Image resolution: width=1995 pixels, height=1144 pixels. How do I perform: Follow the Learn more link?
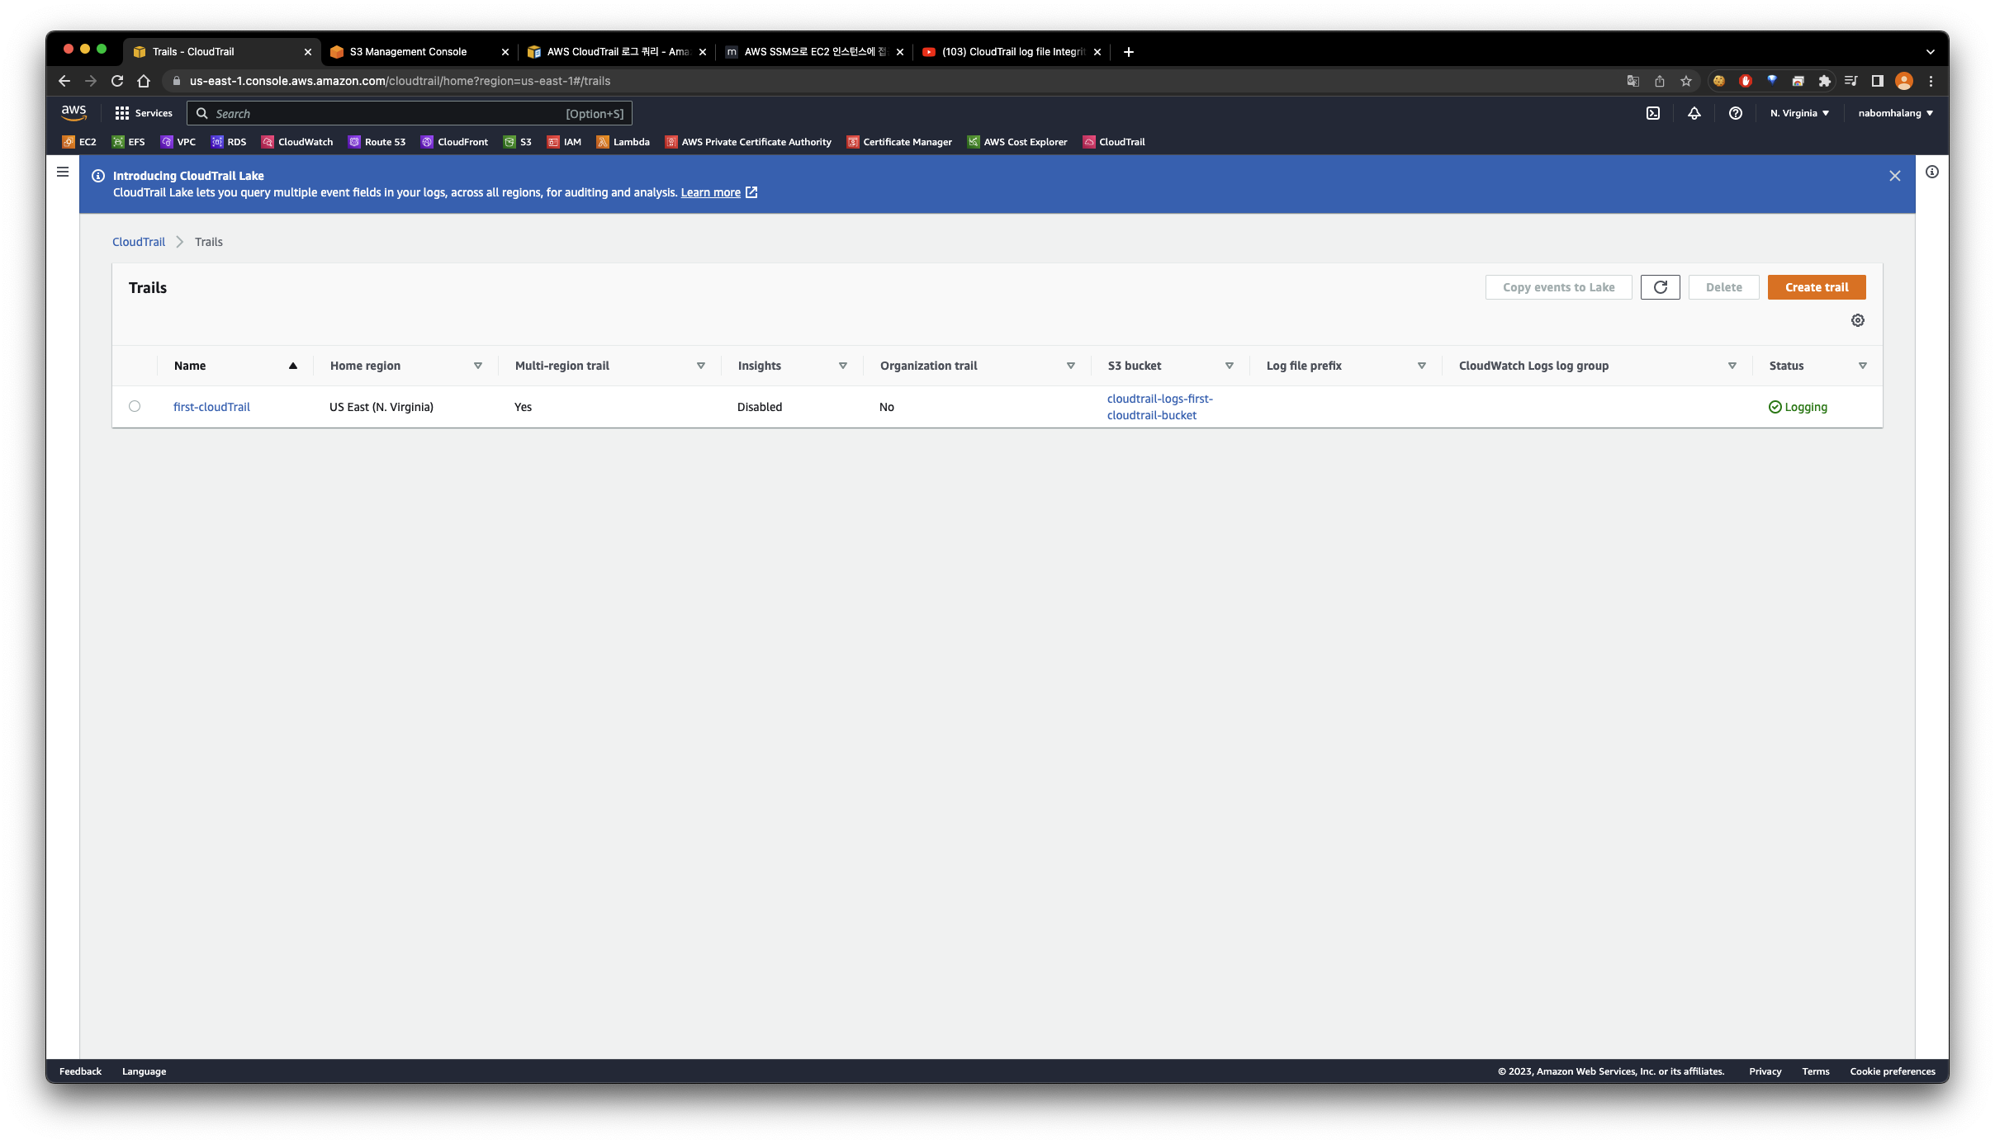(718, 192)
